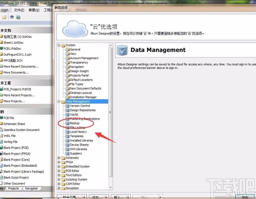
Task: Click the Suppliers page icon
Action: coord(68,154)
